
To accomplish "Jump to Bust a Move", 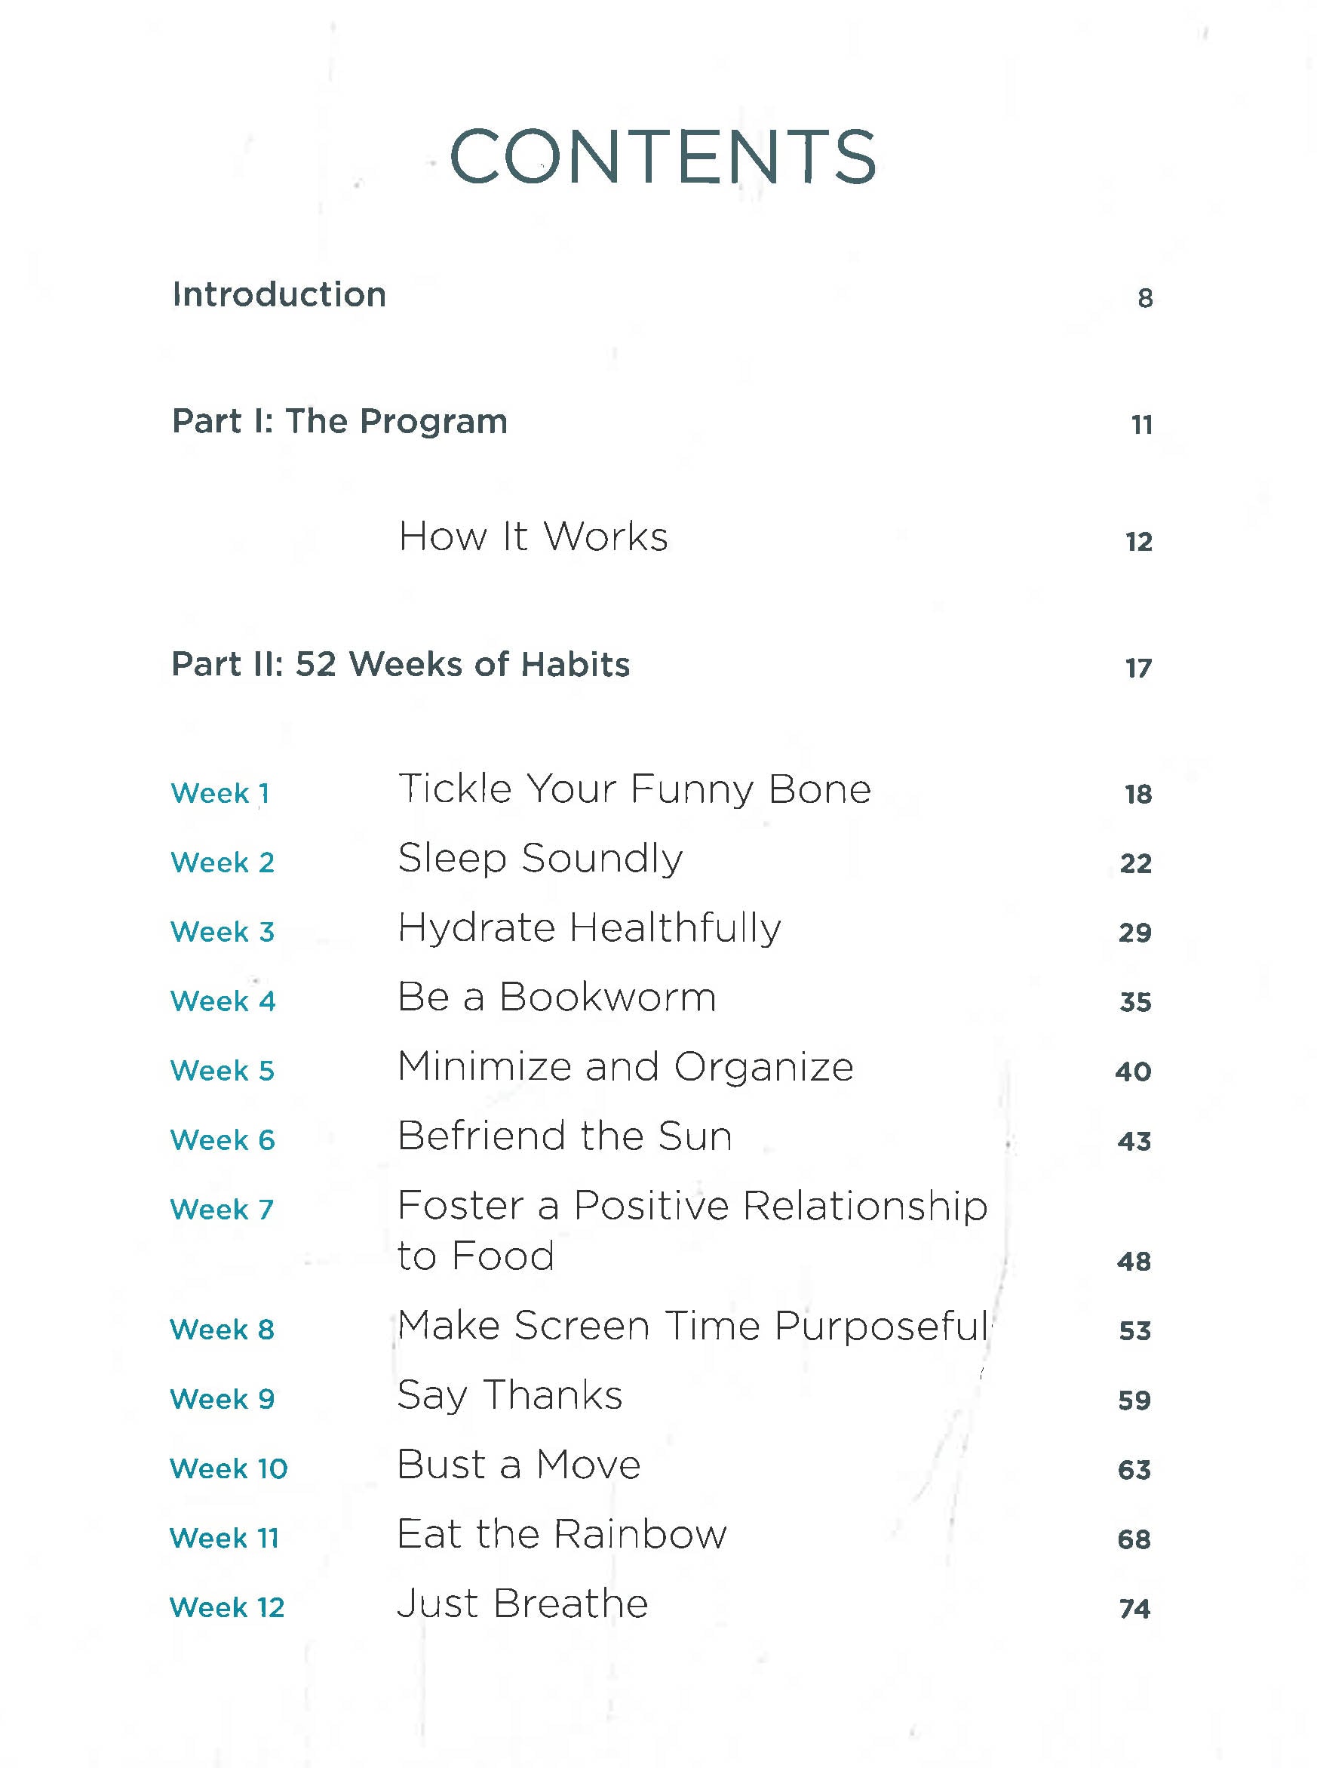I will (x=518, y=1465).
